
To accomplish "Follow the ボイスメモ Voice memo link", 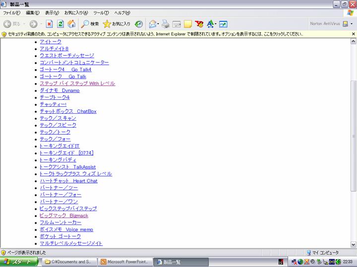I will [66, 229].
